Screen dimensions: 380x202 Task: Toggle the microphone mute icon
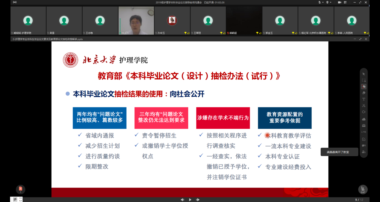point(320,2)
